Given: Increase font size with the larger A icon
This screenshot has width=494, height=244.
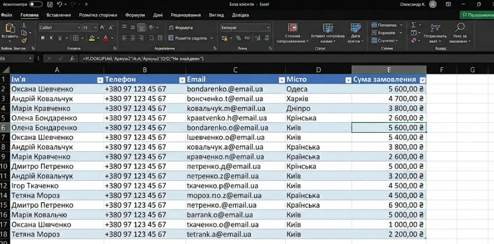Looking at the screenshot, I should coord(102,28).
